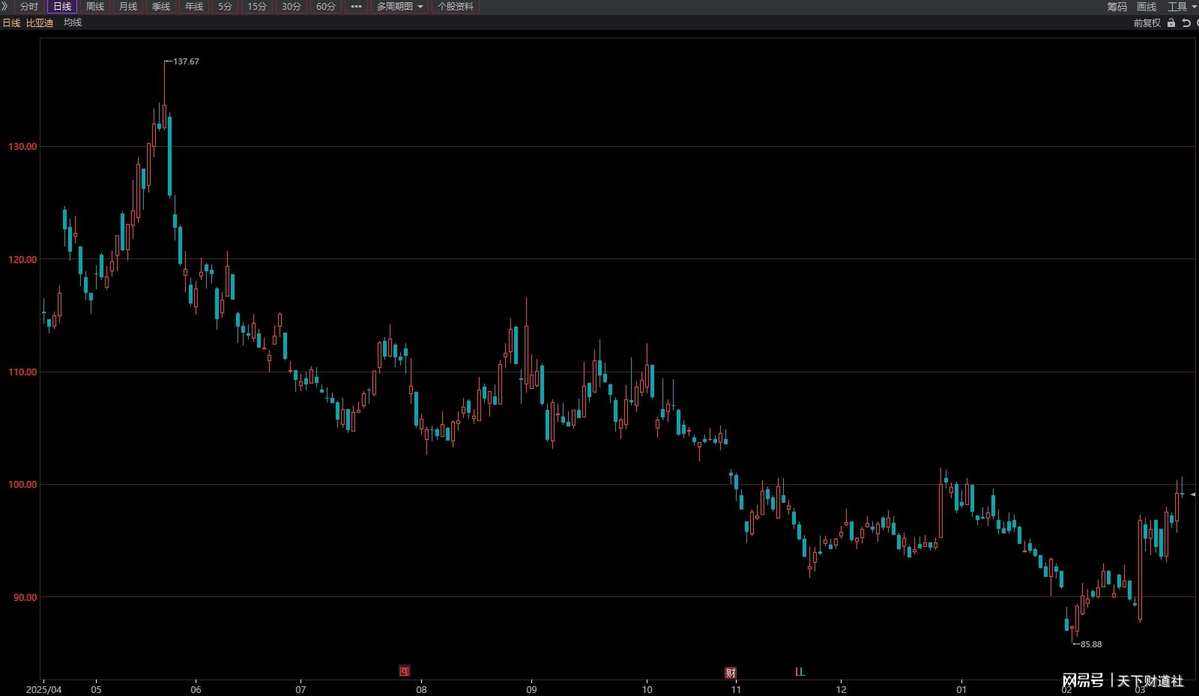Expand the left panel double-chevron icon

pos(5,7)
